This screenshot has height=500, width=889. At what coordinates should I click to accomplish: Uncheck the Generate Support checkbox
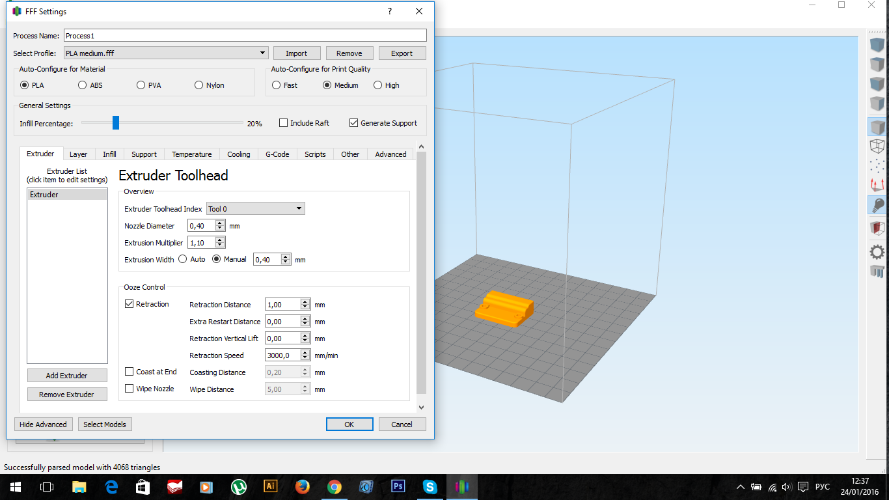(x=354, y=123)
